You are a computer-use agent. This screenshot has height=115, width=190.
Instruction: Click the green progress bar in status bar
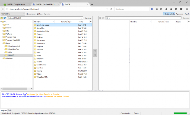tap(180, 113)
